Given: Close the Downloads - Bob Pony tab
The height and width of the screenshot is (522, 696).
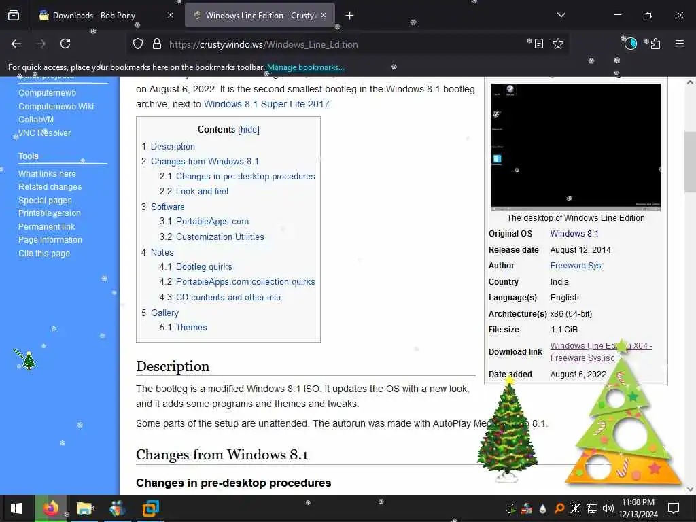Looking at the screenshot, I should (171, 15).
